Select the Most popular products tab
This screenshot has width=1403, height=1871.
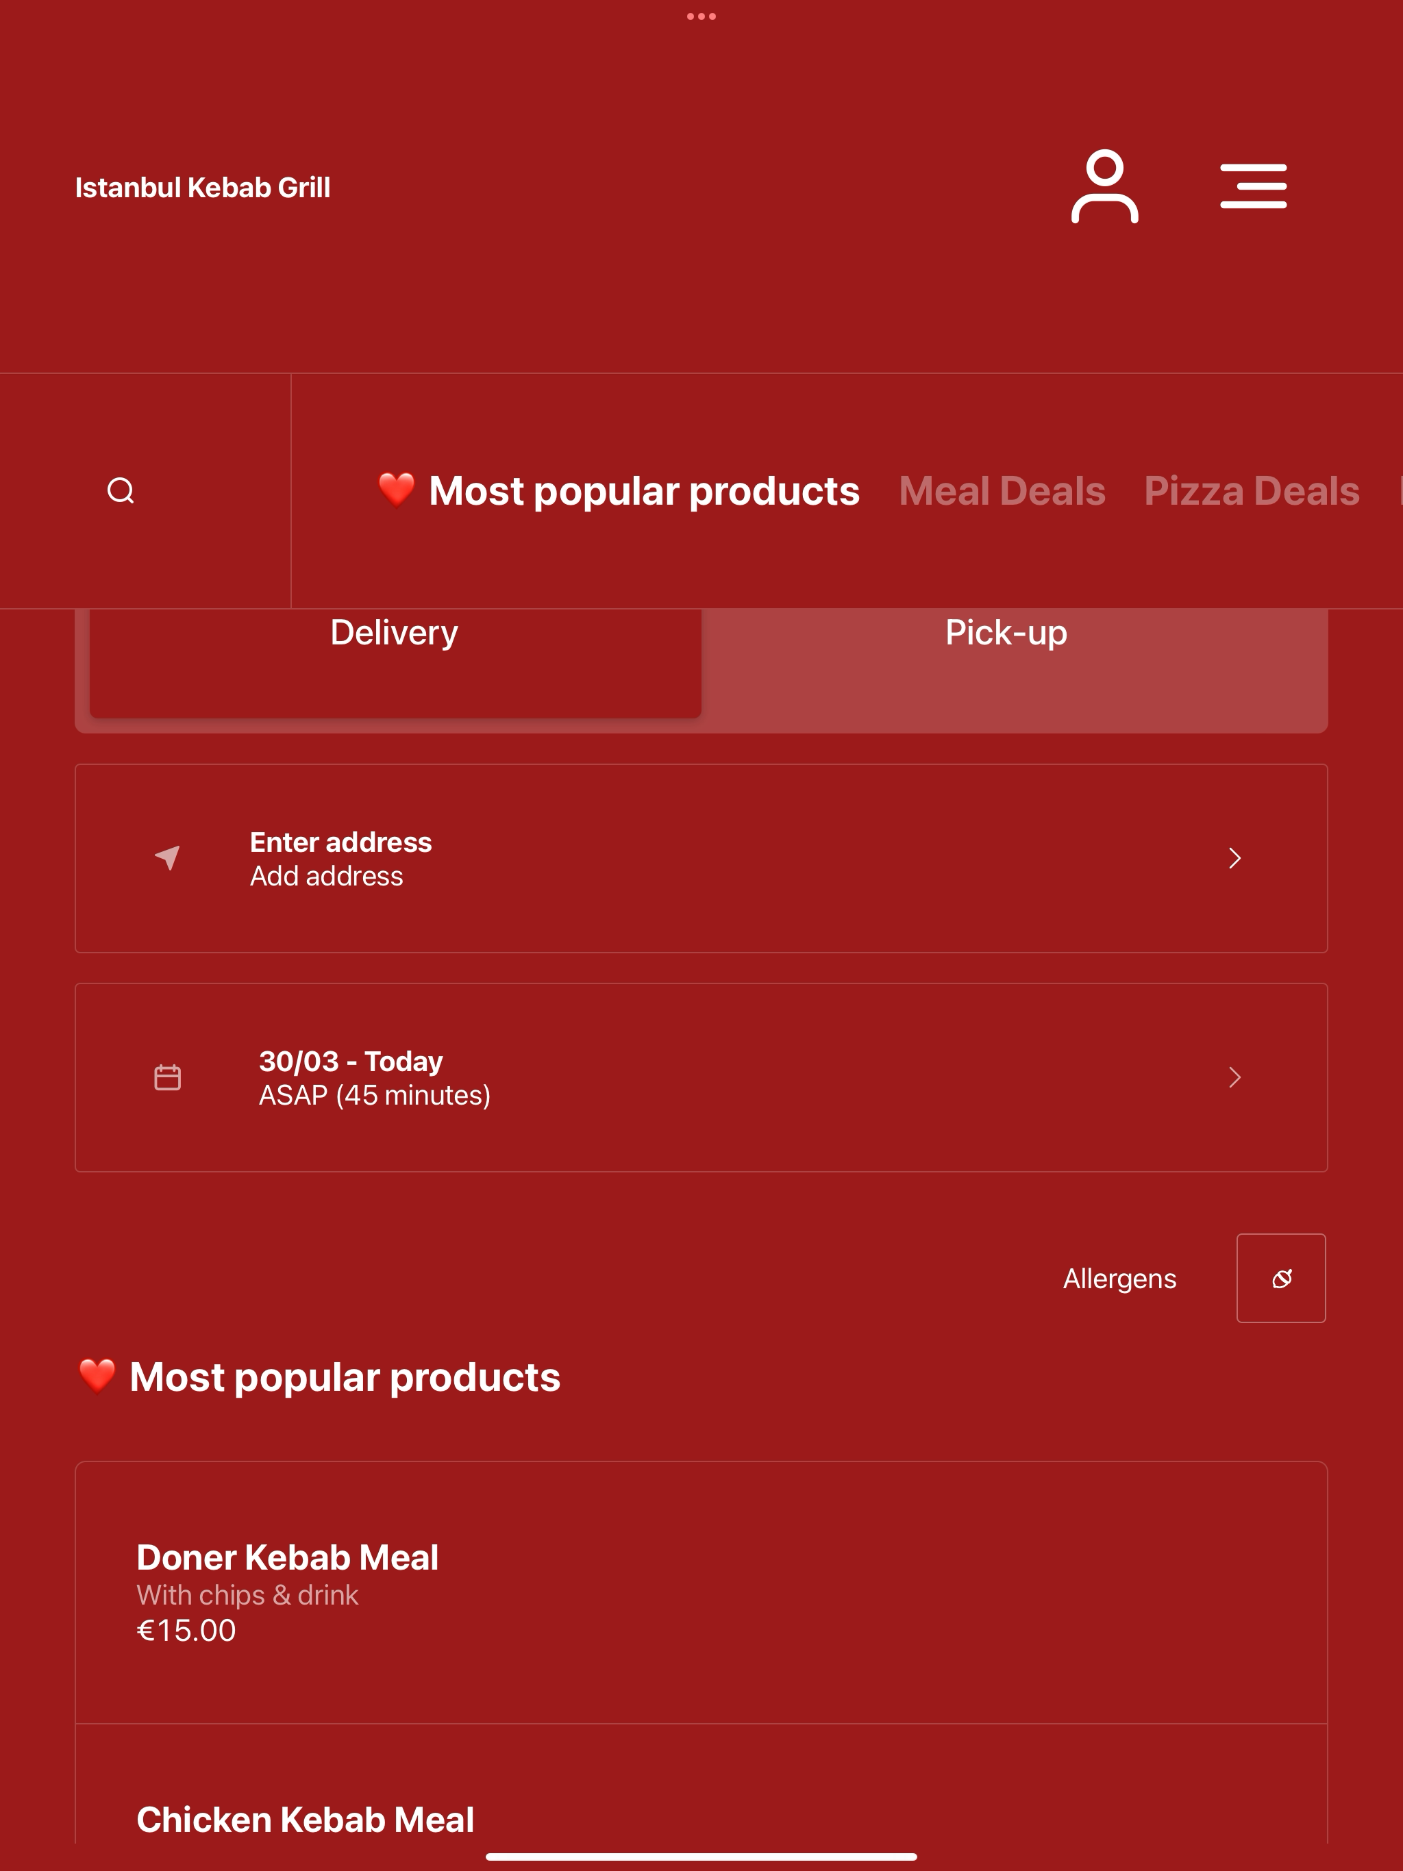644,490
